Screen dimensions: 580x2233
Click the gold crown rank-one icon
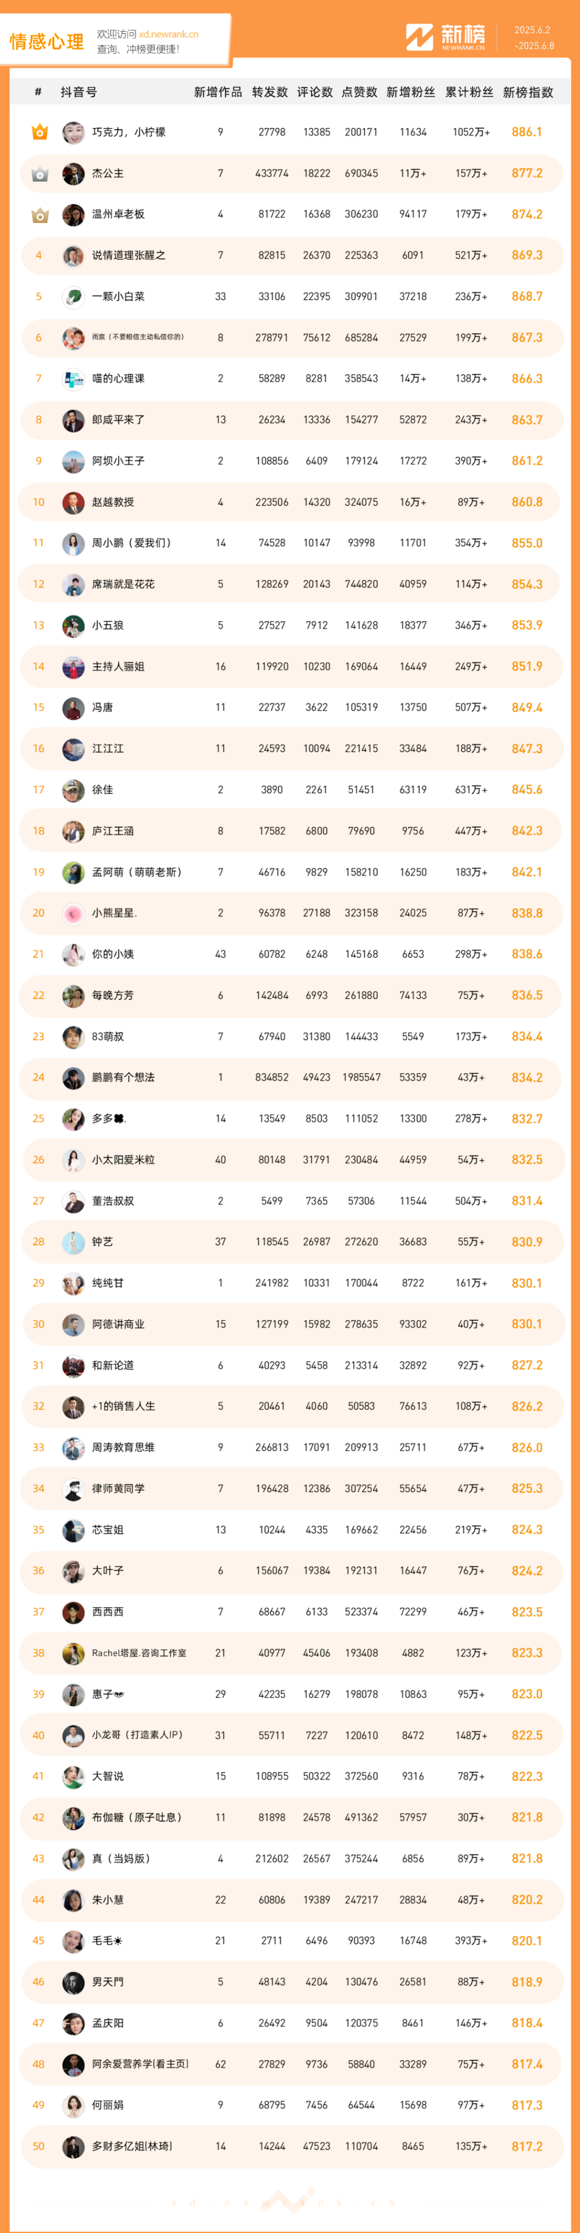[39, 132]
